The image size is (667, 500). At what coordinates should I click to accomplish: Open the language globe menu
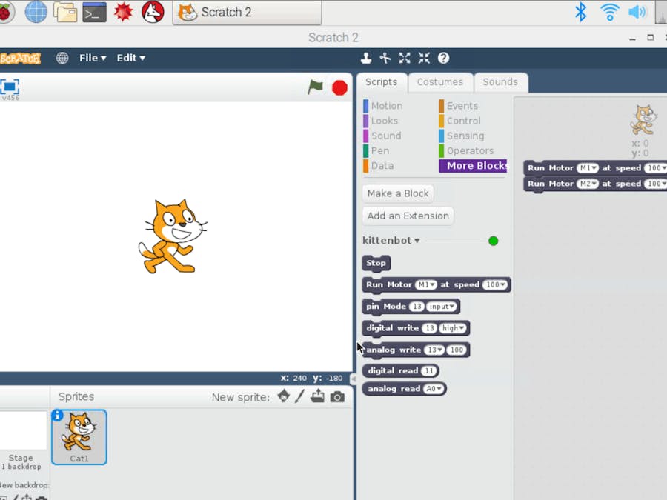click(x=62, y=58)
